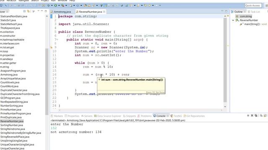Click the Quick Access search field
Image resolution: width=268 pixels, height=150 pixels.
(253, 5)
